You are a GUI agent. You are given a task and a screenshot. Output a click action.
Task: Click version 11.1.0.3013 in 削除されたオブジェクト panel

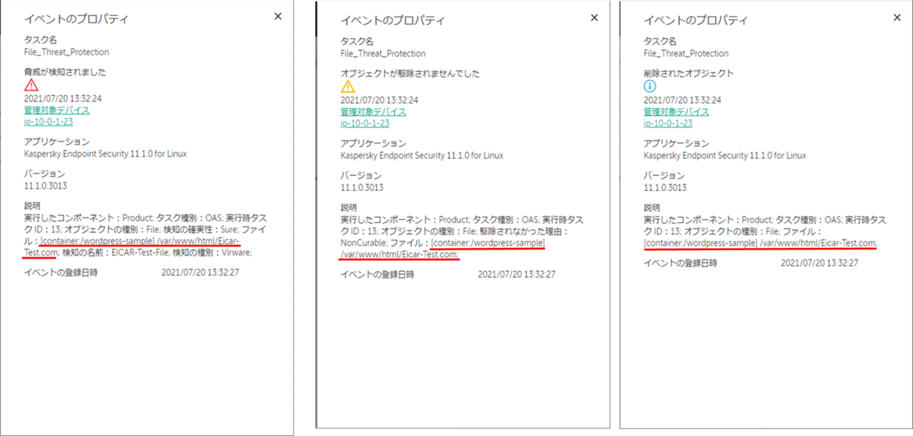click(665, 187)
